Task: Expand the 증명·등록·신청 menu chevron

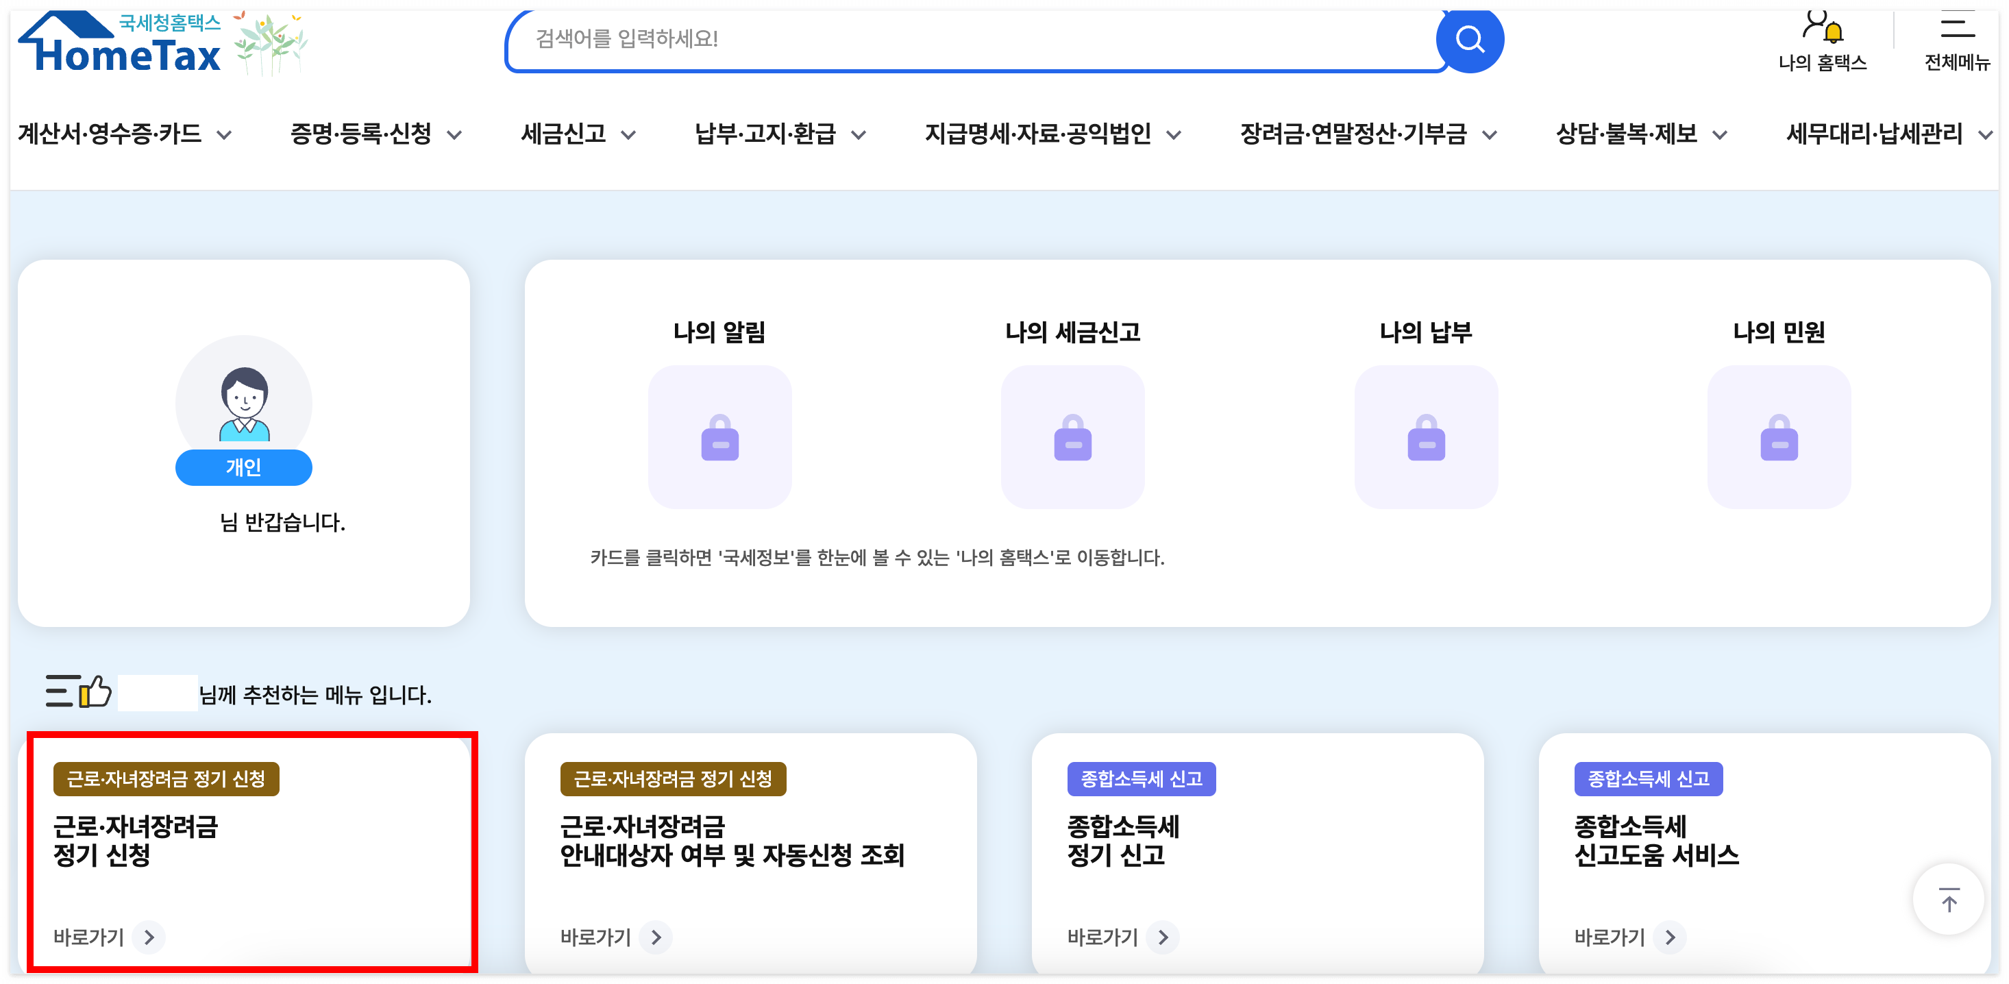Action: [x=454, y=136]
